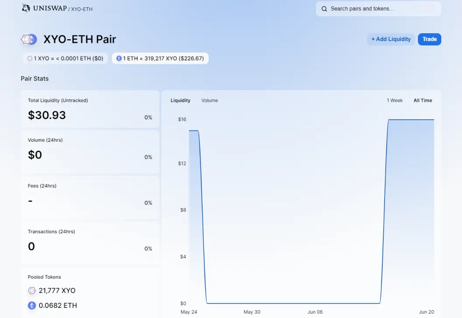Click the Total Liquidity (Untracked) label
462x318 pixels.
click(58, 101)
